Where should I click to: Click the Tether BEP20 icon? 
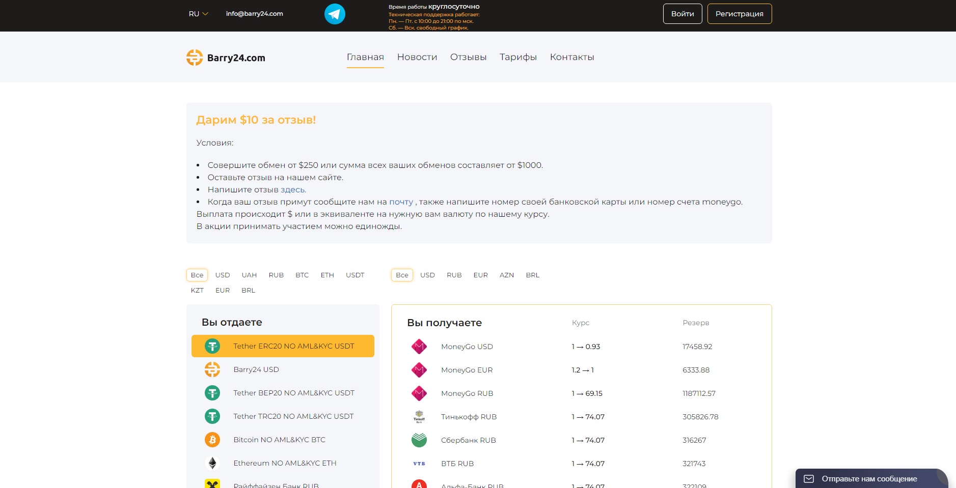[212, 393]
